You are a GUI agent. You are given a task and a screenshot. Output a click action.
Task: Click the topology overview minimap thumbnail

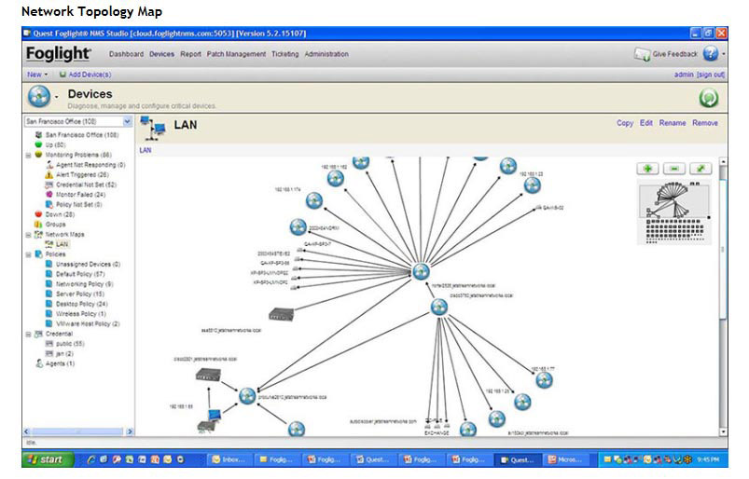(674, 212)
